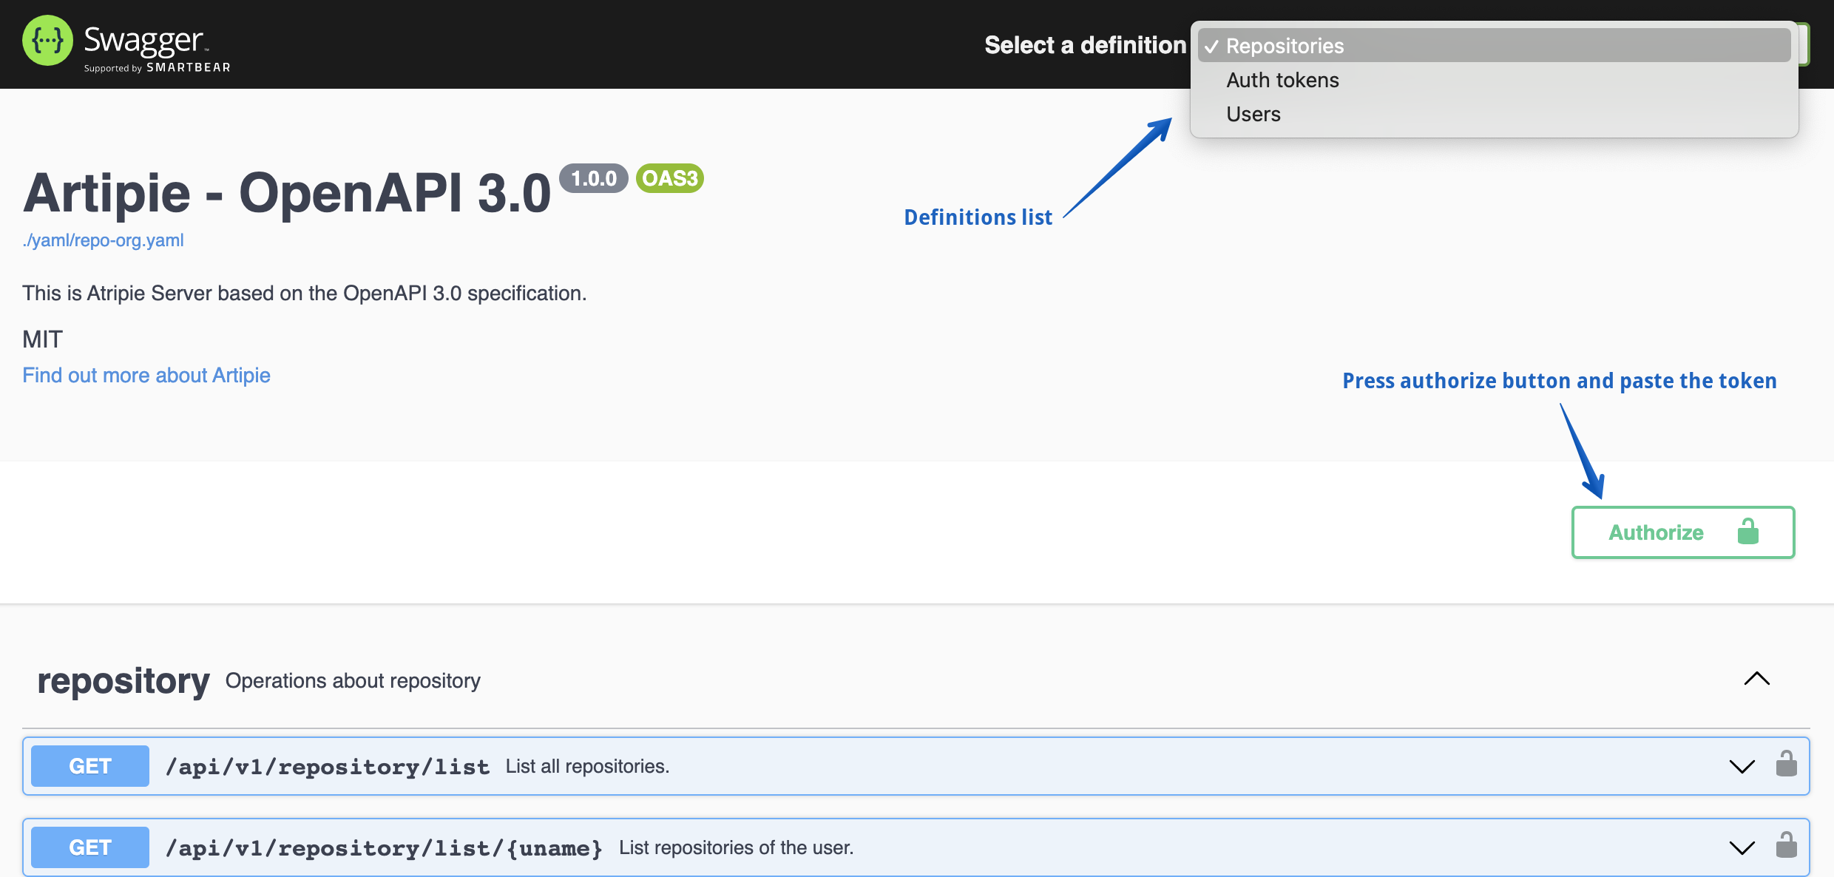
Task: Click the GET badge for listing user repositories
Action: tap(89, 847)
